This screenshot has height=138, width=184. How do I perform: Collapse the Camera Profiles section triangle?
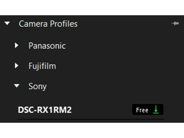pyautogui.click(x=7, y=23)
